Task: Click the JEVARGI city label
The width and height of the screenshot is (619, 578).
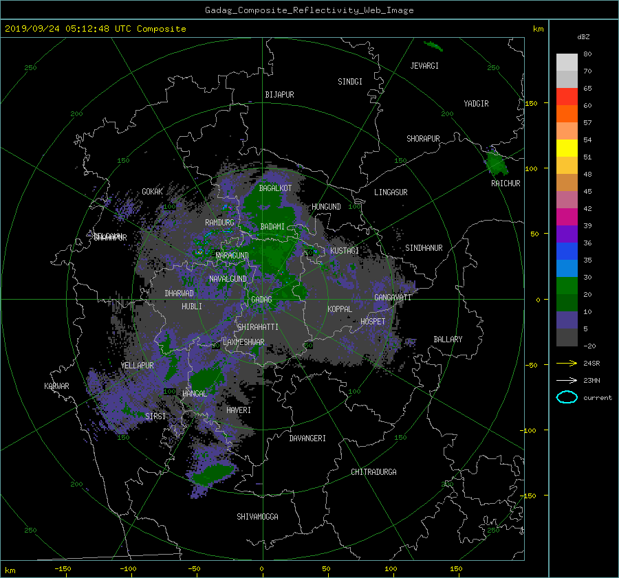Action: 424,66
